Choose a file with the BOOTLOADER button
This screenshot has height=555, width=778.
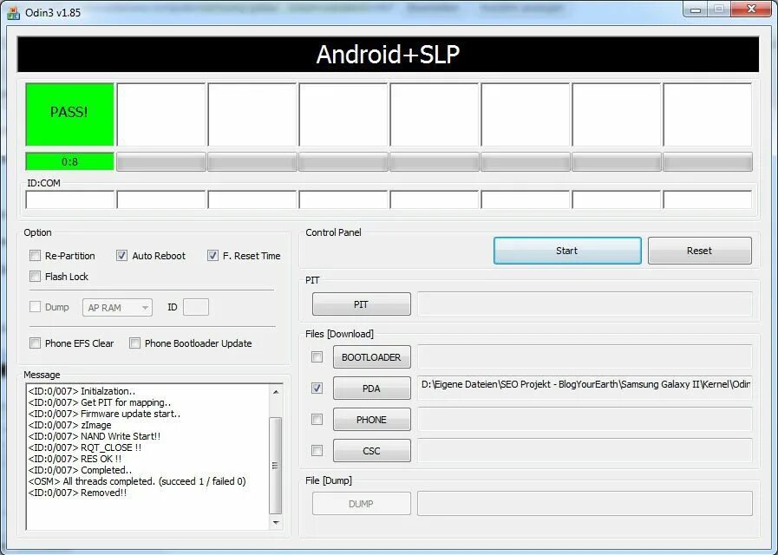coord(371,357)
